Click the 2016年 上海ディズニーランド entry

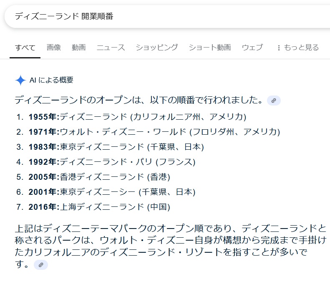[99, 207]
